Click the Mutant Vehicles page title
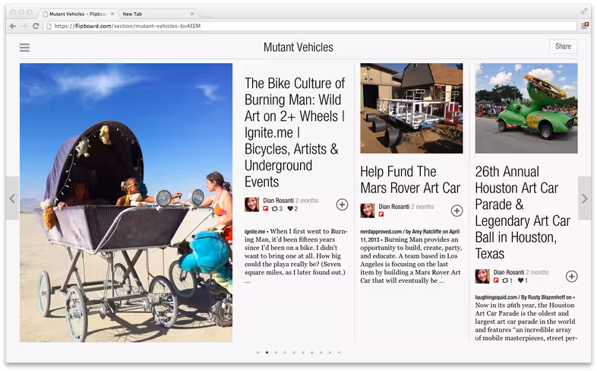 pos(298,47)
